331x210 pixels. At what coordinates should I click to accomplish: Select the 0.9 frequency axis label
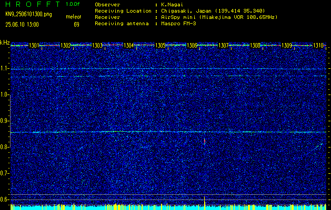coord(5,121)
